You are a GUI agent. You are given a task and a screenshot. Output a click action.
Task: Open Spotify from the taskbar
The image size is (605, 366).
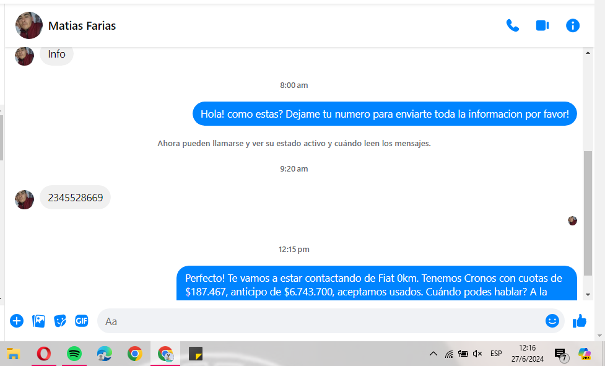74,354
